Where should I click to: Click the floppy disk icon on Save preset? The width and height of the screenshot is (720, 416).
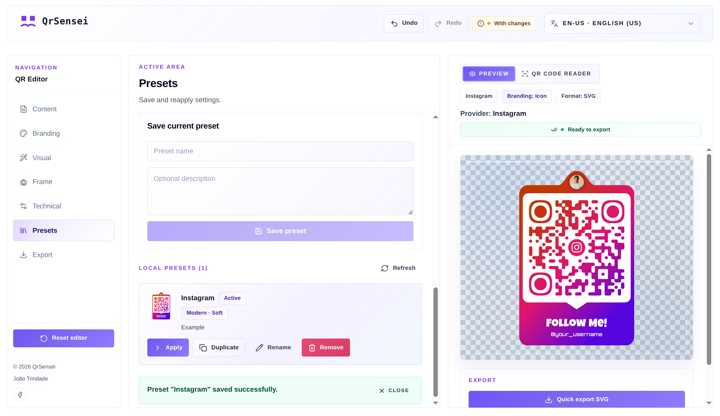tap(259, 231)
